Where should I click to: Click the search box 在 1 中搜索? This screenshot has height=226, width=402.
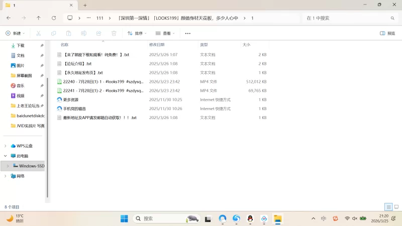347,18
